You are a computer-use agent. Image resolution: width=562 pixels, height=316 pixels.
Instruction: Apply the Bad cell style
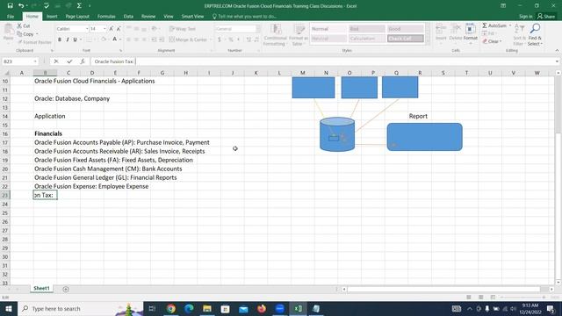(366, 29)
